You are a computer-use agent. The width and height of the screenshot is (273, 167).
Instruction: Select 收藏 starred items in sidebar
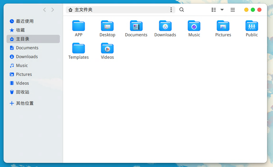pos(33,30)
